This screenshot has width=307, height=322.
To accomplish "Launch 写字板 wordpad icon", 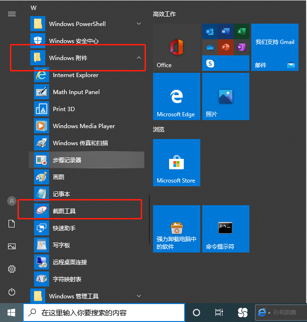I will pos(42,245).
